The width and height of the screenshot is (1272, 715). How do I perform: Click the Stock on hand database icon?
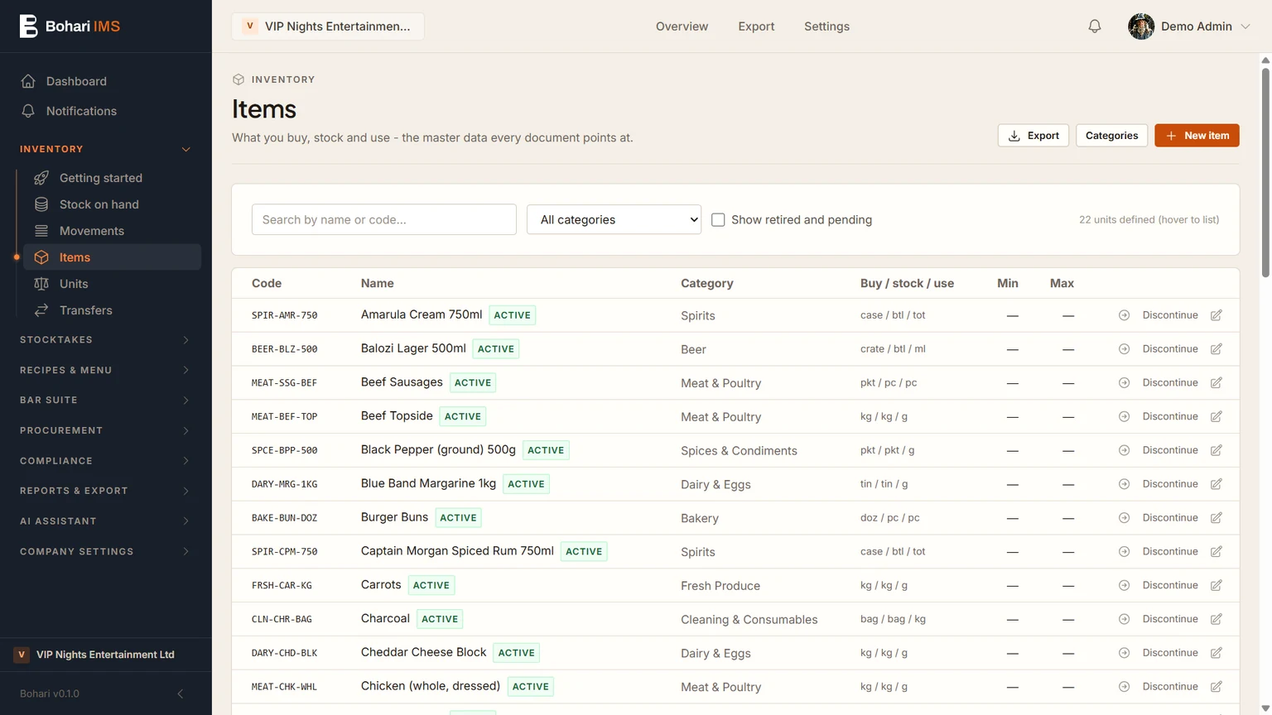[41, 204]
